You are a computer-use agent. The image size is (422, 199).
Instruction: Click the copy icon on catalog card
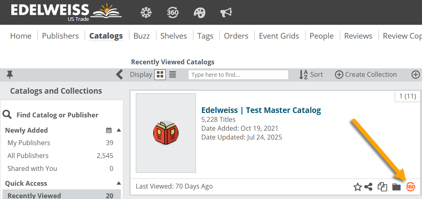tap(382, 187)
